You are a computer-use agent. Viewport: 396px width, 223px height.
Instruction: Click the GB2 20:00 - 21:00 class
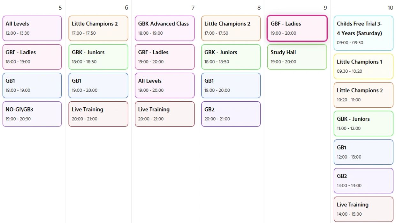pyautogui.click(x=231, y=114)
